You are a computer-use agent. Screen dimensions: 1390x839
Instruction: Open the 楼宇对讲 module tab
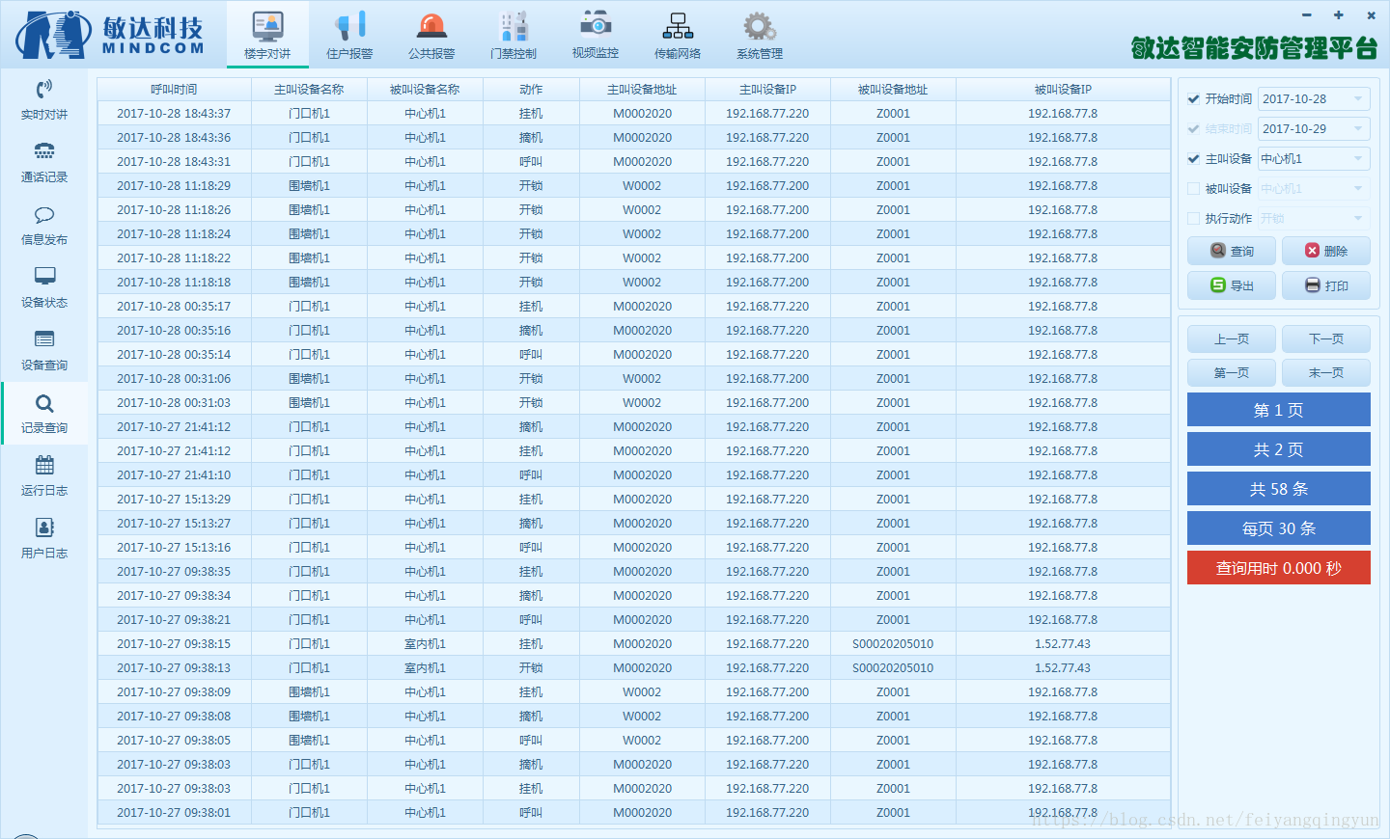click(267, 35)
